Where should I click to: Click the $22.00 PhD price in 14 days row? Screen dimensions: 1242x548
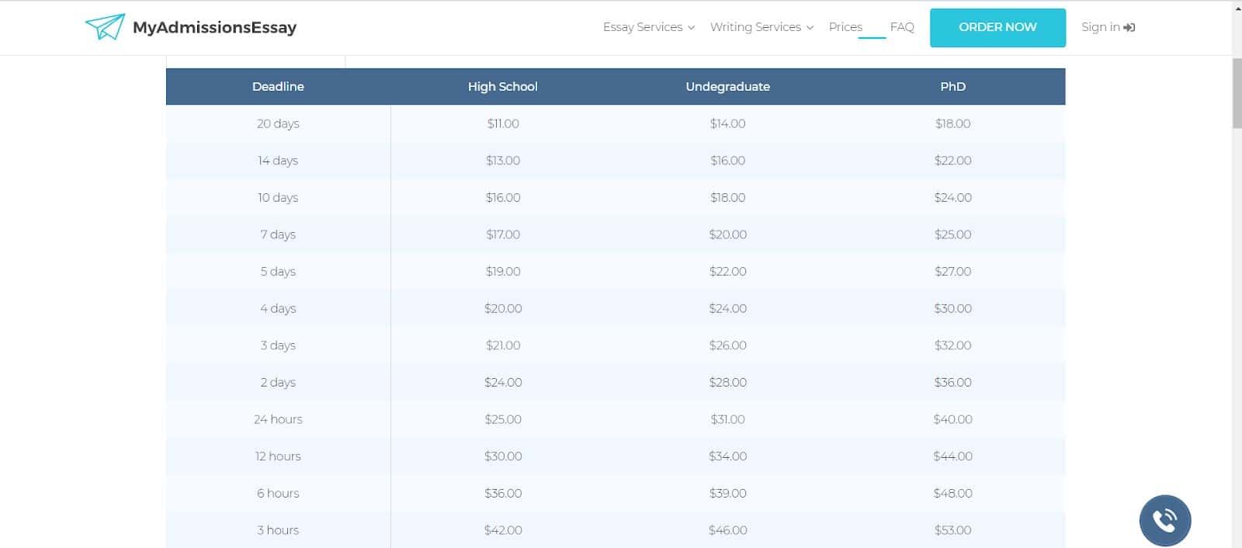[952, 161]
